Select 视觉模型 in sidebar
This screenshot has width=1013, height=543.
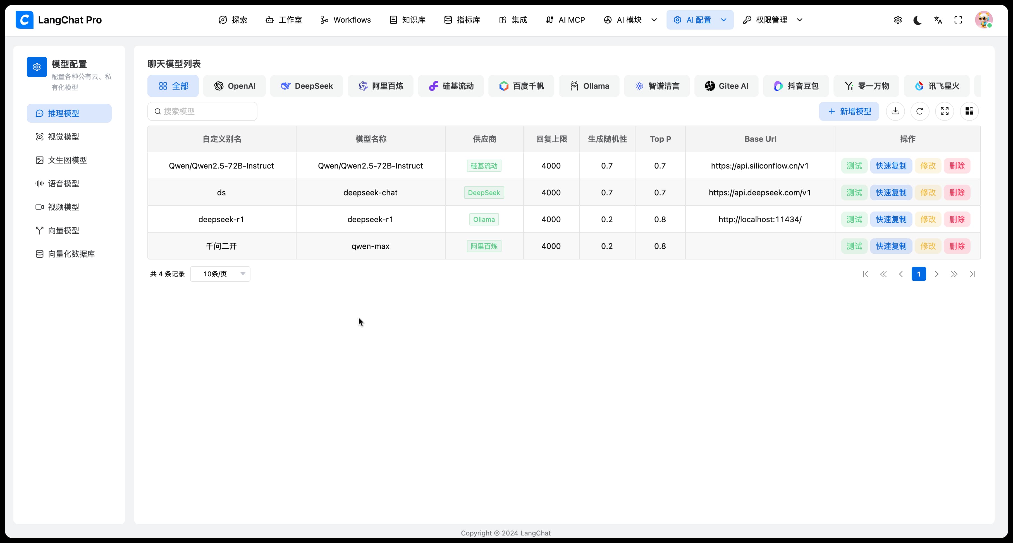[69, 137]
